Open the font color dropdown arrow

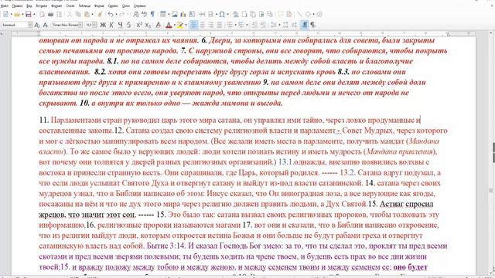[175, 25]
